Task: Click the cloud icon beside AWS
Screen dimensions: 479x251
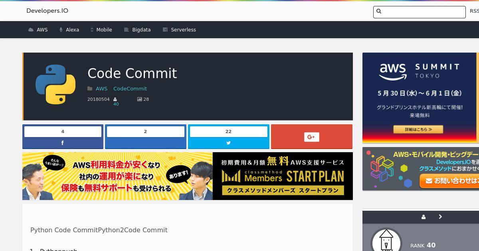Action: pyautogui.click(x=31, y=30)
